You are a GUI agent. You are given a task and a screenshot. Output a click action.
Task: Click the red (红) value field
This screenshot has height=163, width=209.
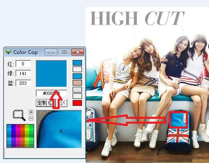tap(23, 64)
